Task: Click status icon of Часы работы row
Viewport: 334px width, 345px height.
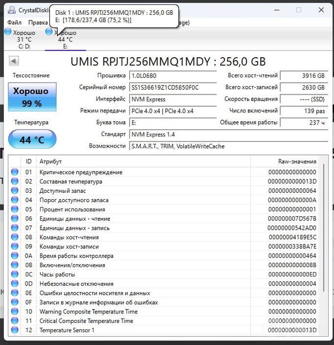Action: click(x=15, y=274)
